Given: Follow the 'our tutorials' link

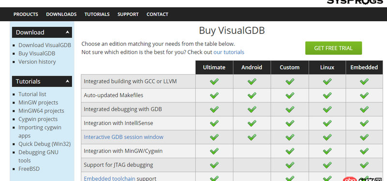Looking at the screenshot, I should click(229, 52).
